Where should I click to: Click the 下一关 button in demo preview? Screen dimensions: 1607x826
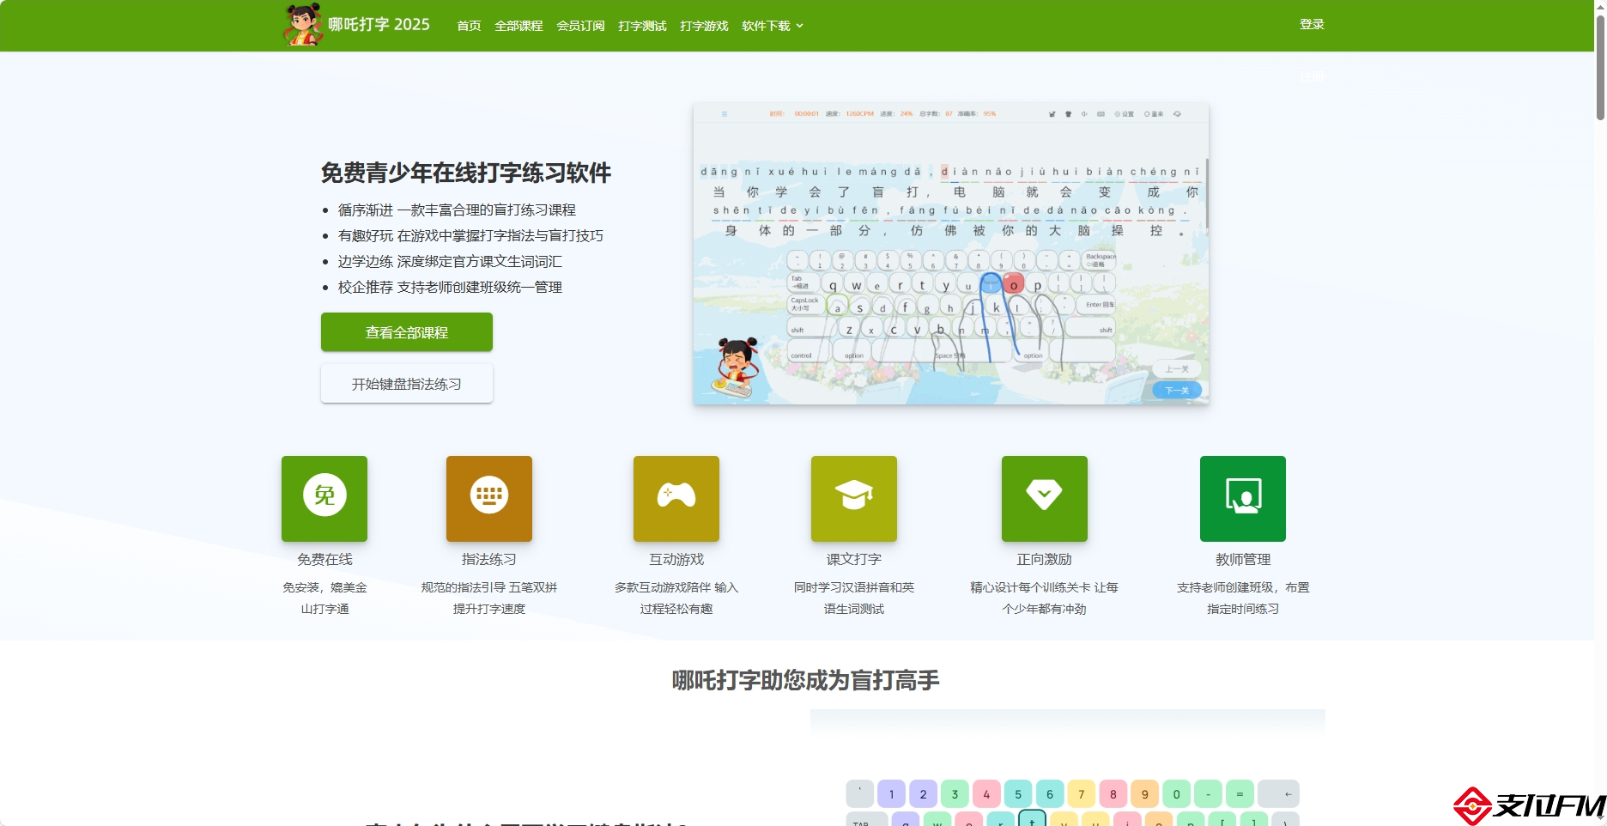coord(1176,391)
